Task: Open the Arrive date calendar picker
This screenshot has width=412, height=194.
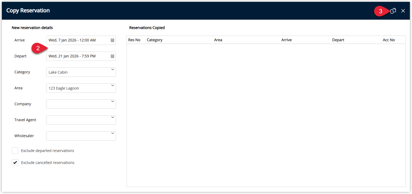Action: [112, 40]
